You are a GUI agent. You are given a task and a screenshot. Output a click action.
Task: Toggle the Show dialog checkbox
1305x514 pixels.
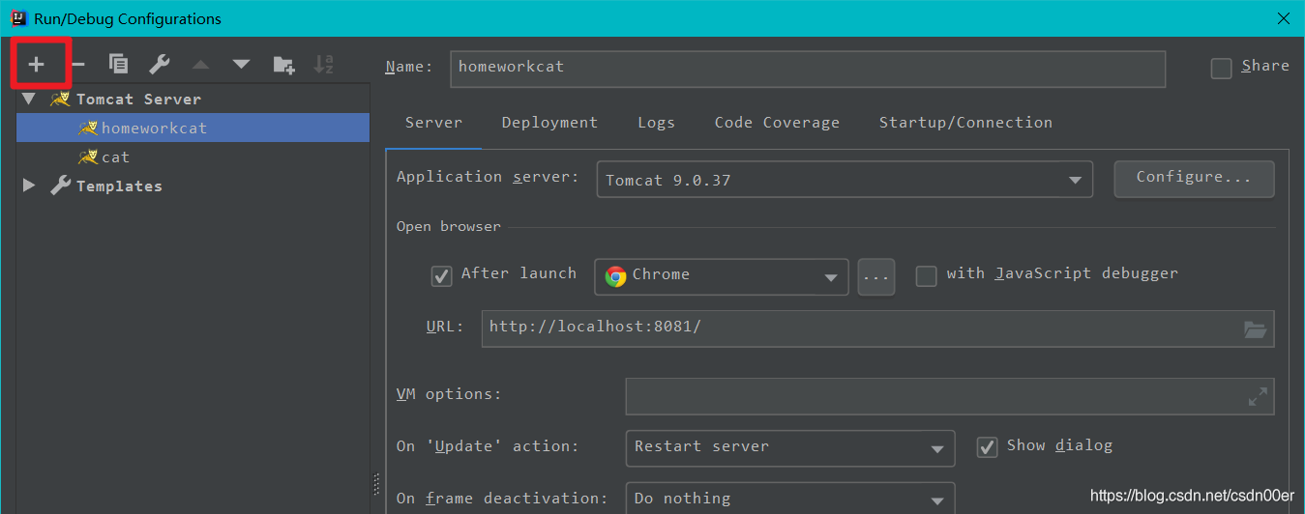click(x=987, y=446)
